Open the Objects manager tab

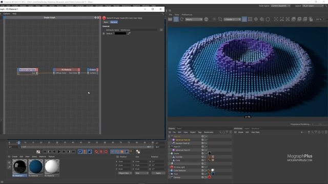pyautogui.click(x=172, y=128)
